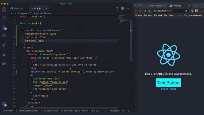
Task: Reload the localhost page
Action: point(145,11)
